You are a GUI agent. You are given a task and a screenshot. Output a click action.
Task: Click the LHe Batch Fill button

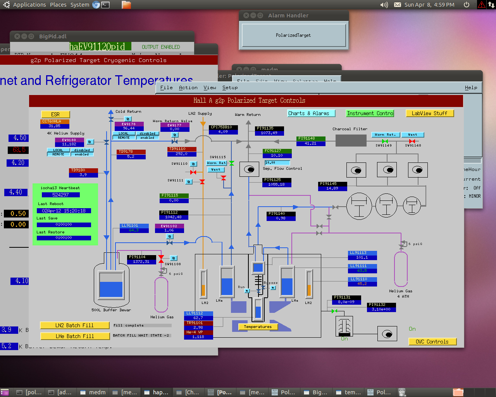click(75, 336)
